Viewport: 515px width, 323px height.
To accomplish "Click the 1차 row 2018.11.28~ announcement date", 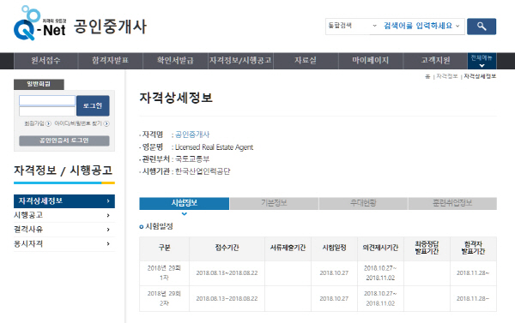I will [473, 273].
